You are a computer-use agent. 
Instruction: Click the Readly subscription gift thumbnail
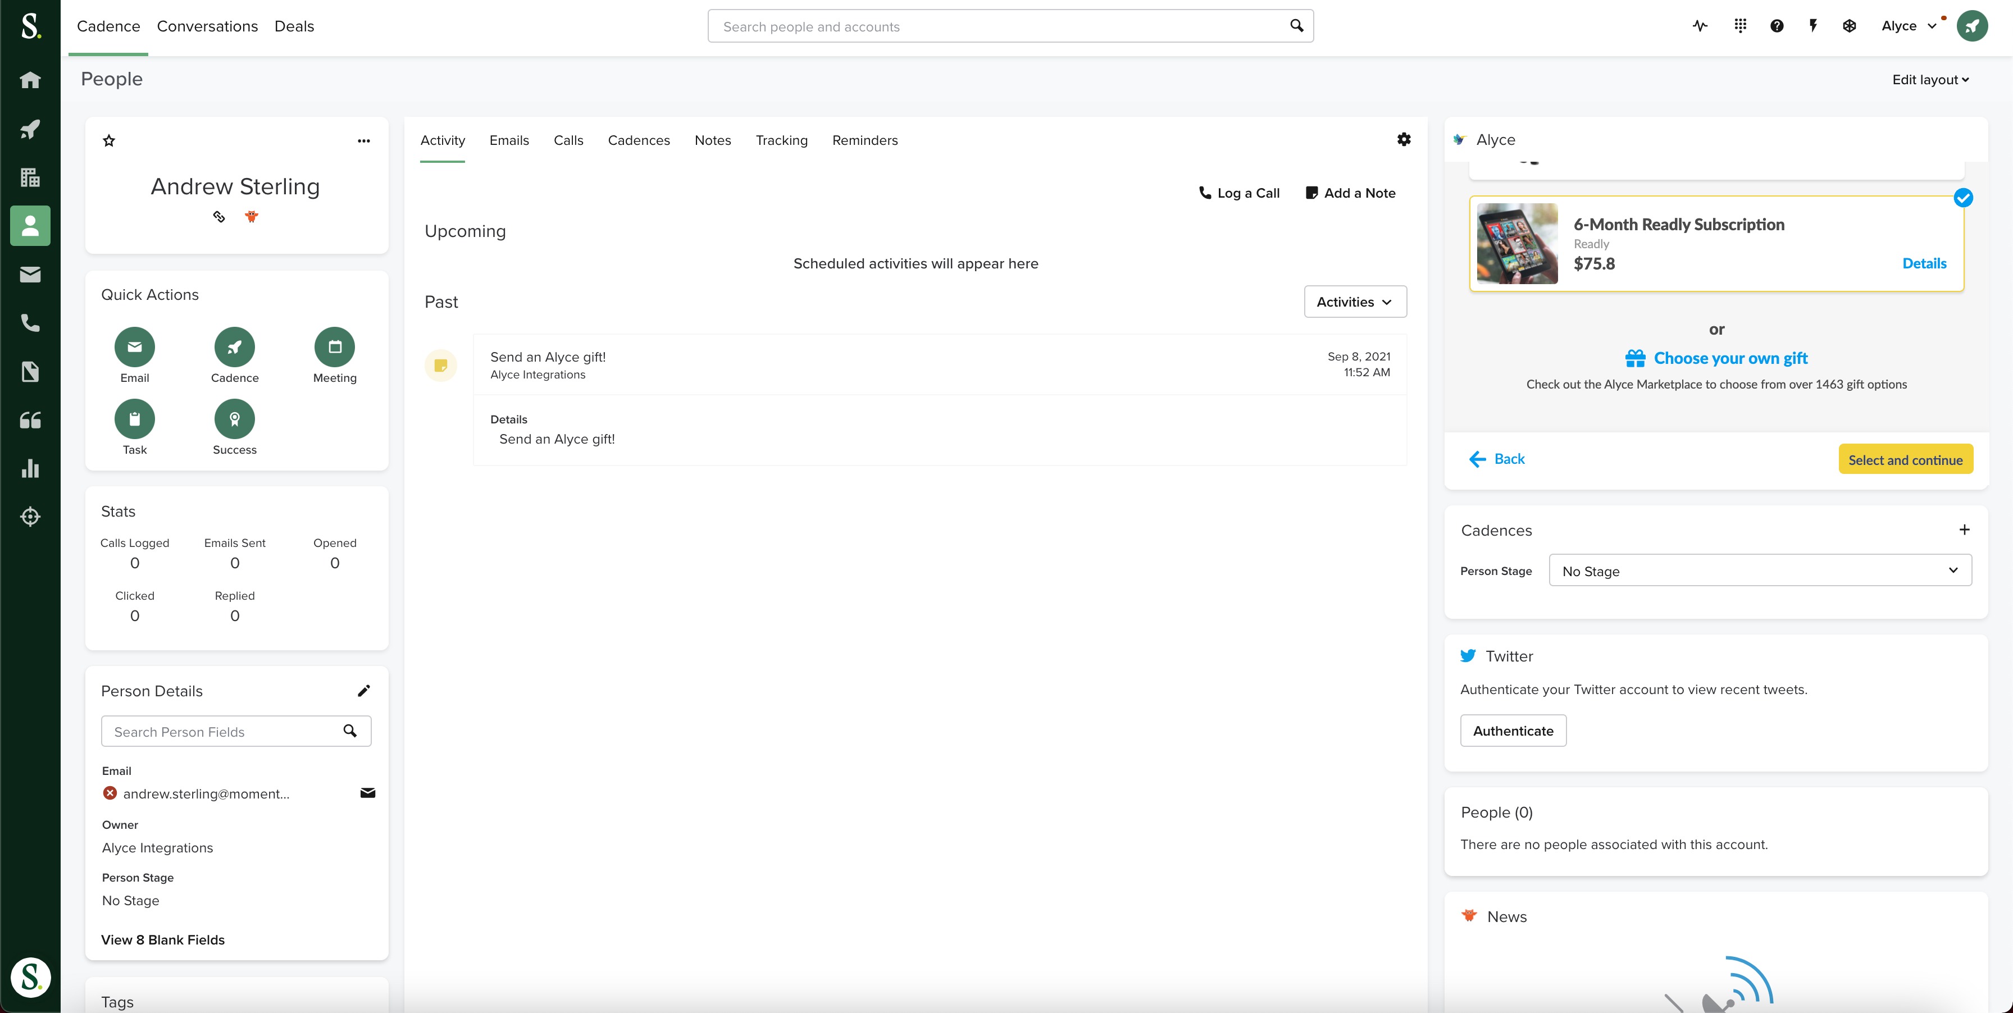click(1517, 244)
